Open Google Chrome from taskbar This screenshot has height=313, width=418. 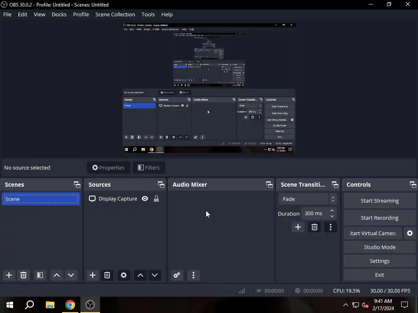point(70,305)
